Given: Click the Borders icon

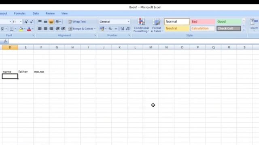Looking at the screenshot, I should (12, 29).
